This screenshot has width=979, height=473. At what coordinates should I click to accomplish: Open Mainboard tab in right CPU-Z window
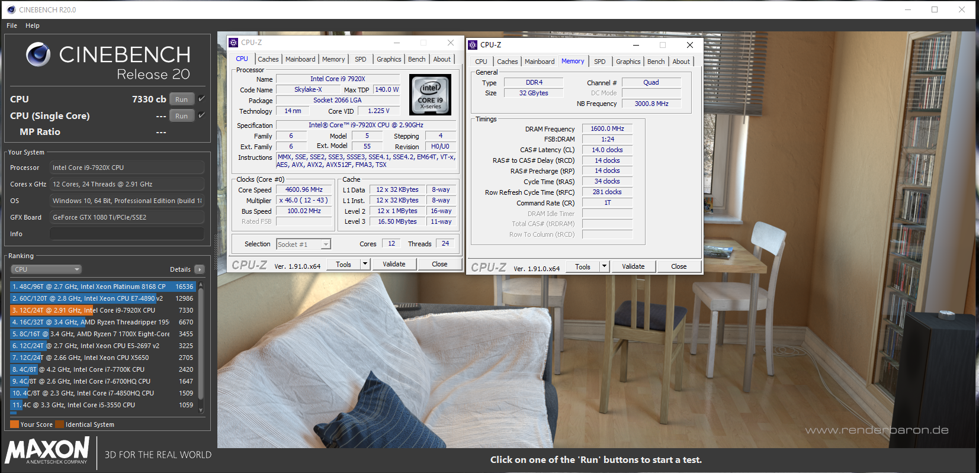point(540,62)
